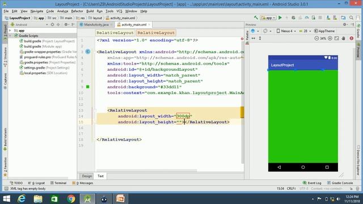Click the green color swatch in line 9 gutter
Screen dimensions: 363x204
[88, 87]
